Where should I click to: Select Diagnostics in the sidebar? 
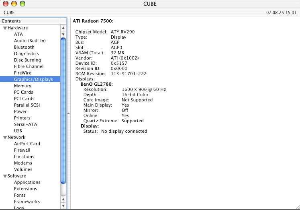26,54
